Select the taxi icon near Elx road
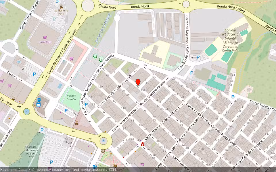 point(13,98)
